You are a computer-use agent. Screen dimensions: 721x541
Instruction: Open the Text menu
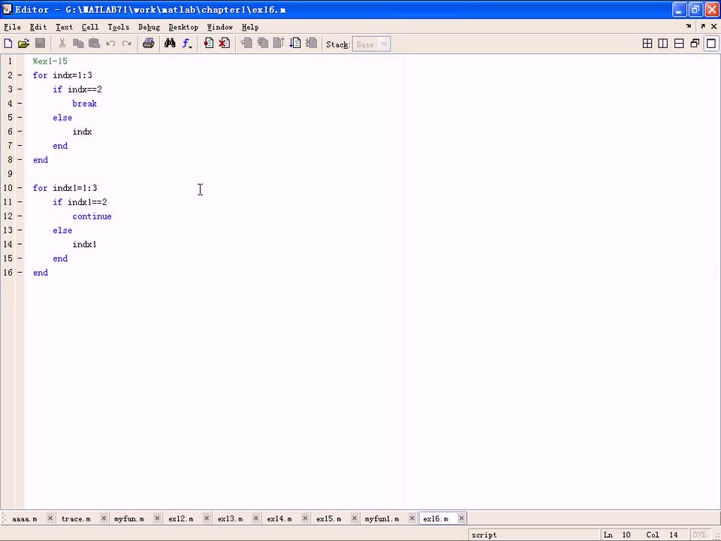point(64,27)
